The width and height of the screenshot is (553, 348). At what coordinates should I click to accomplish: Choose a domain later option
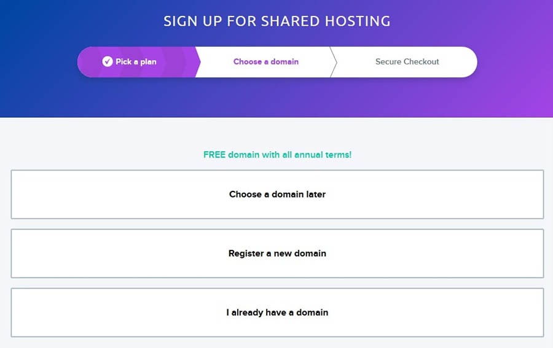[277, 195]
